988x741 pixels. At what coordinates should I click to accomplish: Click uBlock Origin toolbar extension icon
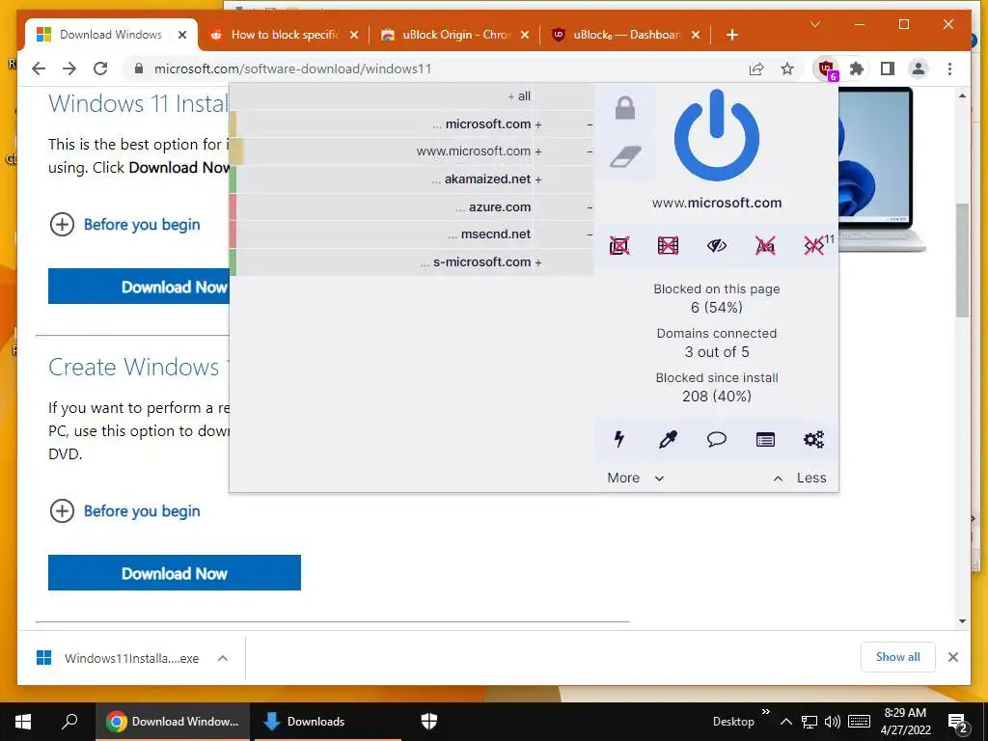[x=826, y=69]
